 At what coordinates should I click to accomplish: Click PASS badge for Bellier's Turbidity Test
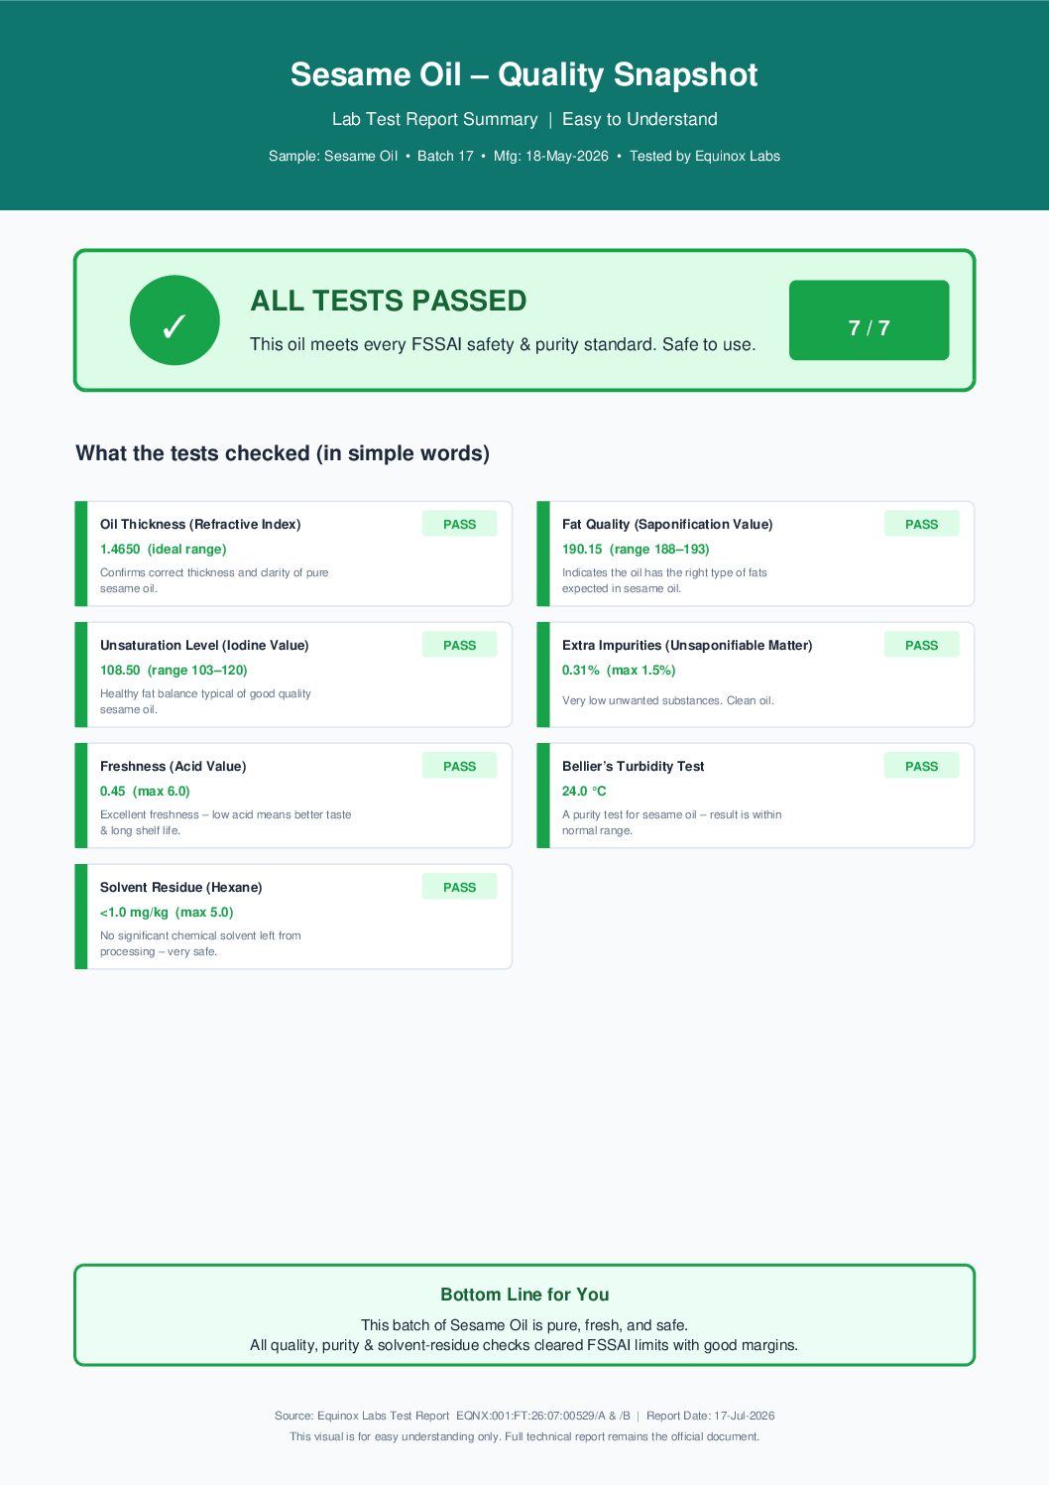[921, 766]
